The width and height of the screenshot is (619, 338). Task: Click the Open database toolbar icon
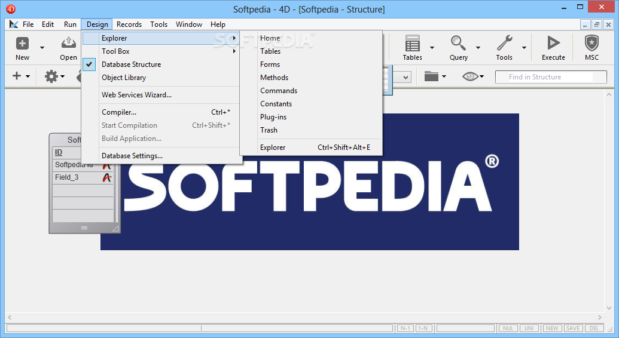tap(68, 43)
